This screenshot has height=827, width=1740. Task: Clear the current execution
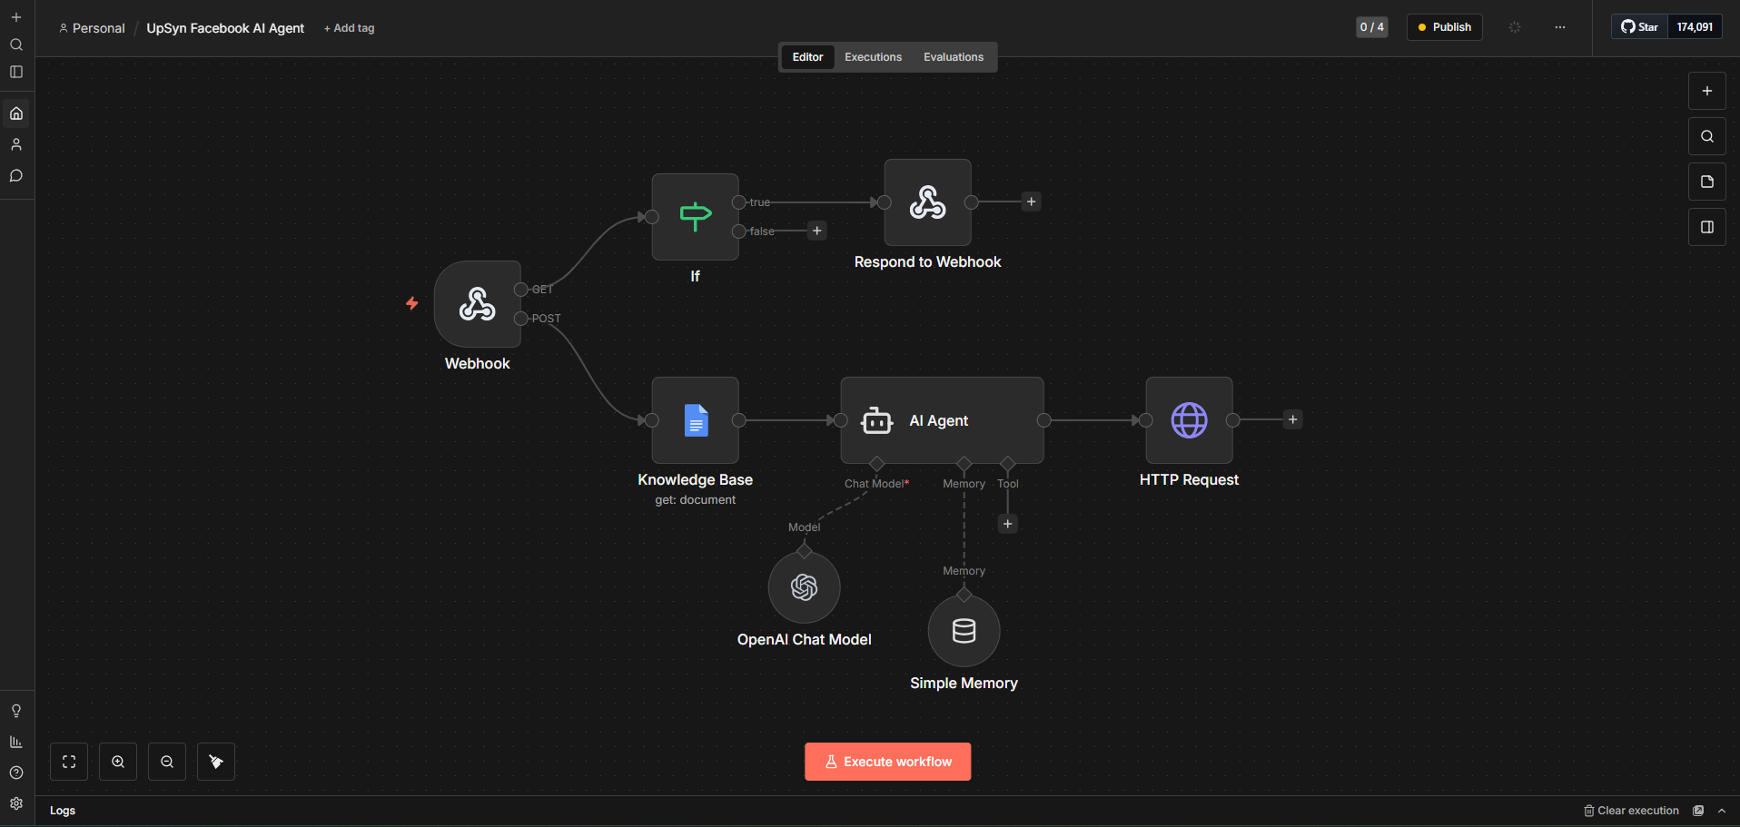click(x=1630, y=810)
